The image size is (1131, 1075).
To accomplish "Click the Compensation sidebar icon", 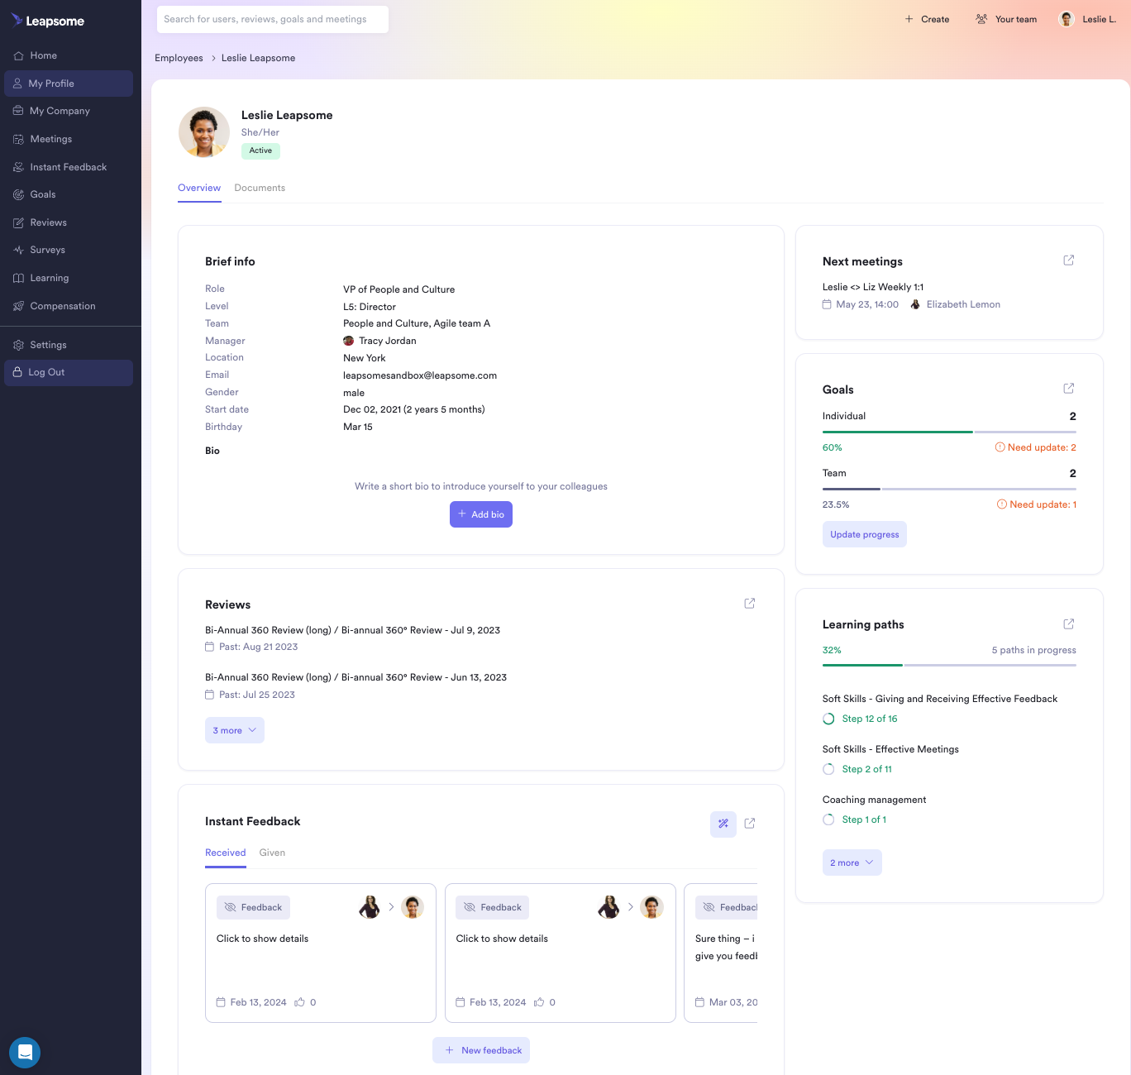I will click(x=18, y=306).
